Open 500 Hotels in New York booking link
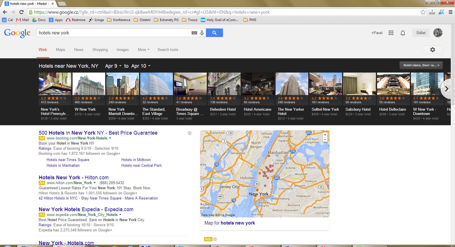455x247 pixels. tap(98, 133)
